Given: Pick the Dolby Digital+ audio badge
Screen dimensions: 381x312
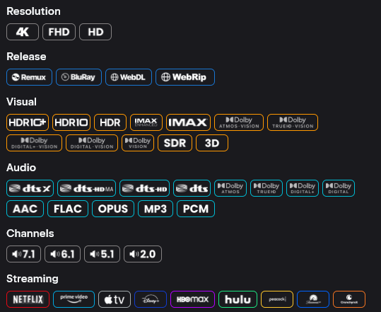Looking at the screenshot, I should 303,188.
